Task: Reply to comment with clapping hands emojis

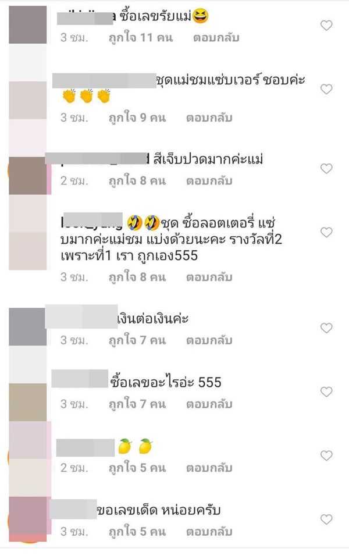Action: [209, 118]
